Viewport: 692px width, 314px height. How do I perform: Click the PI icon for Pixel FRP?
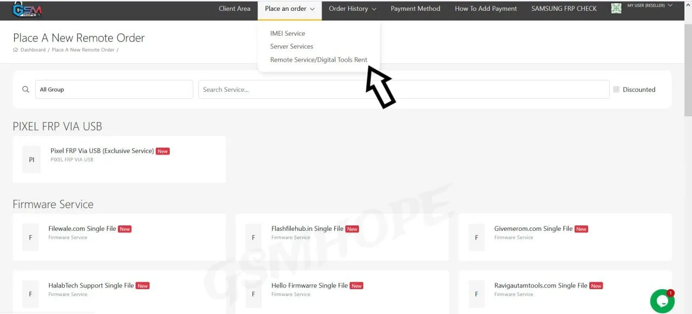(x=31, y=159)
